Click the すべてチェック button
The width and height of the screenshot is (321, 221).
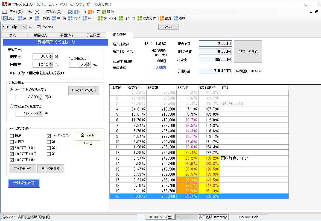click(x=23, y=169)
